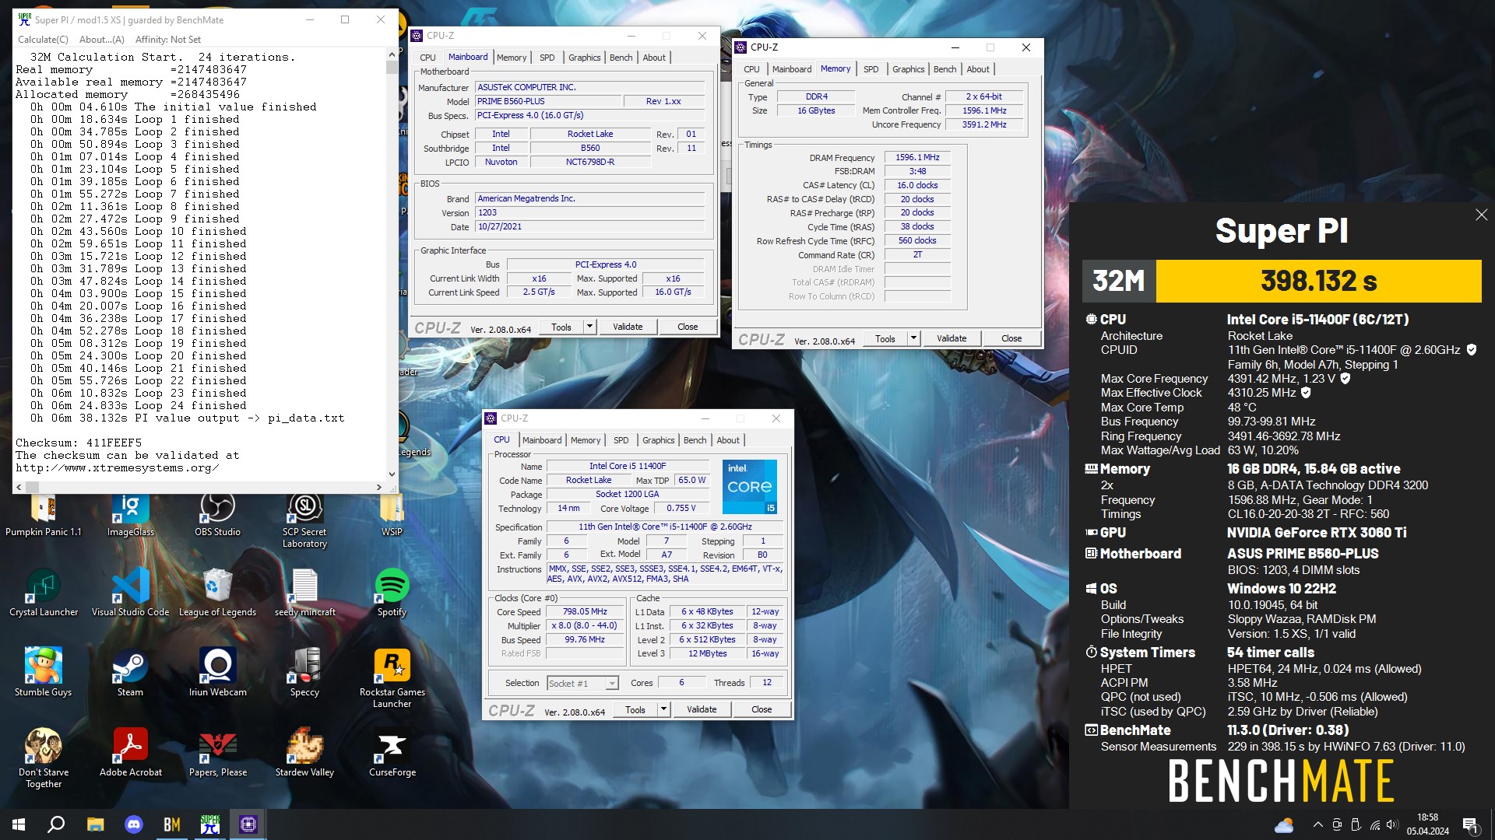Image resolution: width=1495 pixels, height=840 pixels.
Task: Open the Iriun Webcam desktop shortcut
Action: [217, 673]
